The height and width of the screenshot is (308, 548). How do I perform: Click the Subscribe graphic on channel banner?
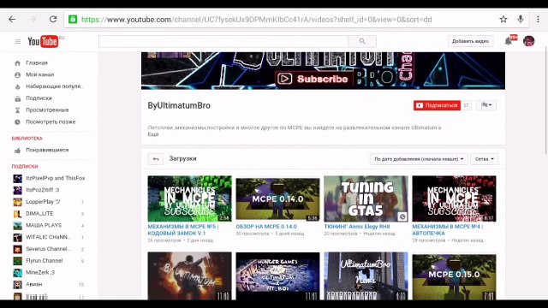pos(313,79)
